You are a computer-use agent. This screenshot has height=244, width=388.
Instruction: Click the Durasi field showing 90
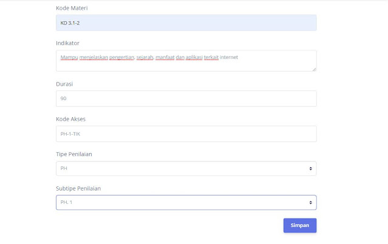click(x=186, y=98)
